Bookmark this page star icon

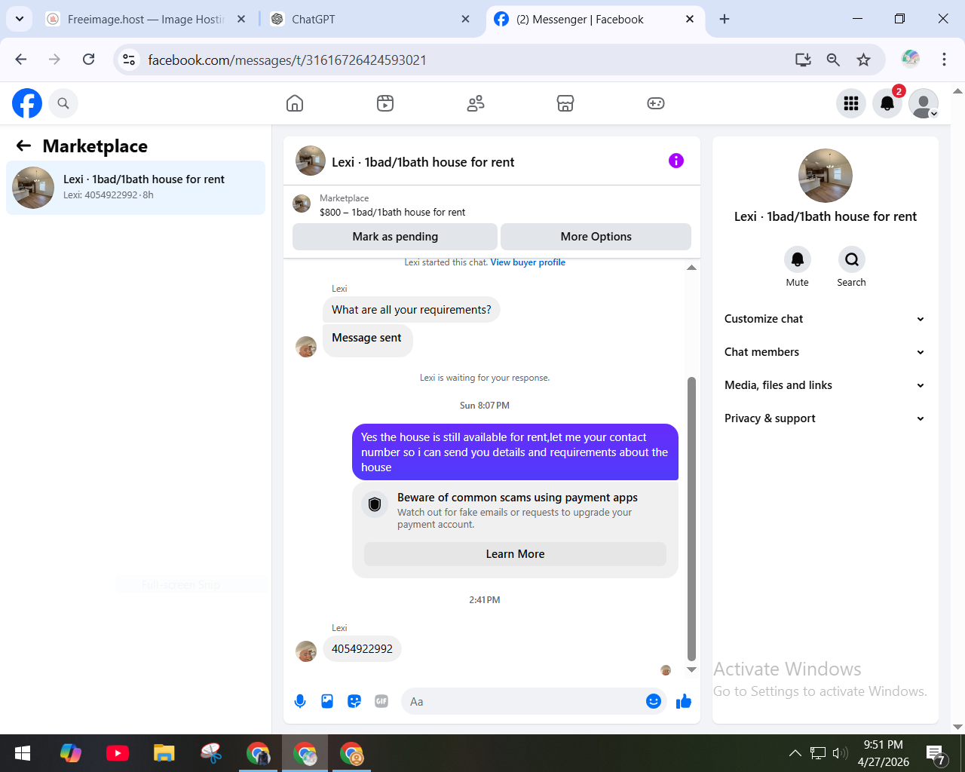tap(864, 60)
